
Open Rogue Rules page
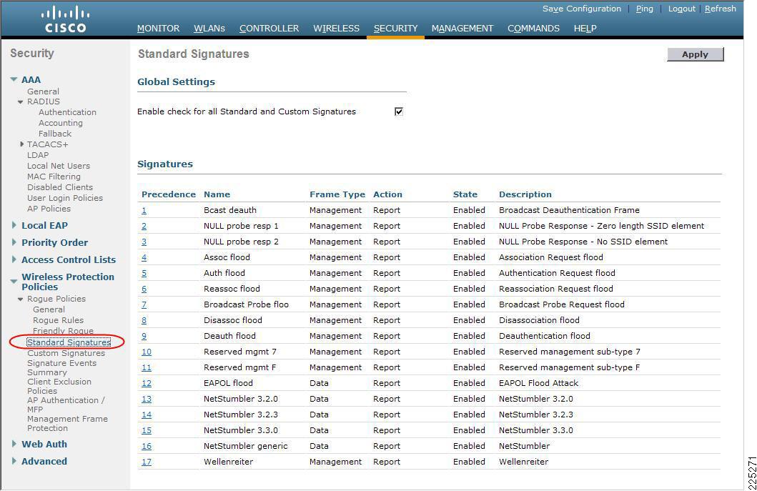click(x=58, y=320)
